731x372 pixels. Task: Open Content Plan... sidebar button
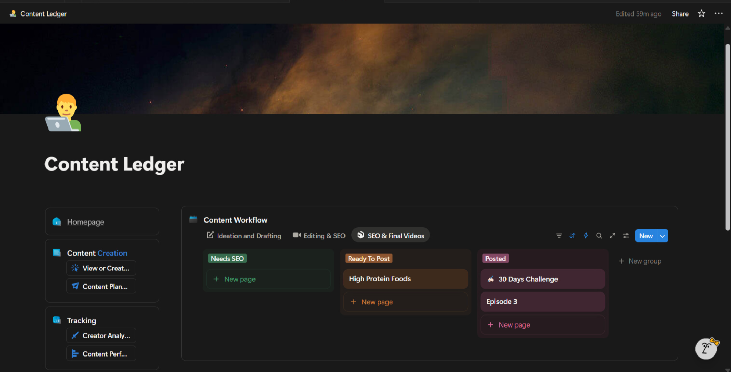[101, 286]
